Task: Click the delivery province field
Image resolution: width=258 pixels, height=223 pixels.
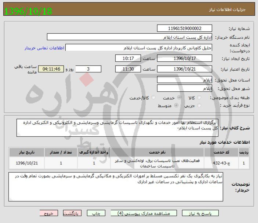Action: pos(185,80)
